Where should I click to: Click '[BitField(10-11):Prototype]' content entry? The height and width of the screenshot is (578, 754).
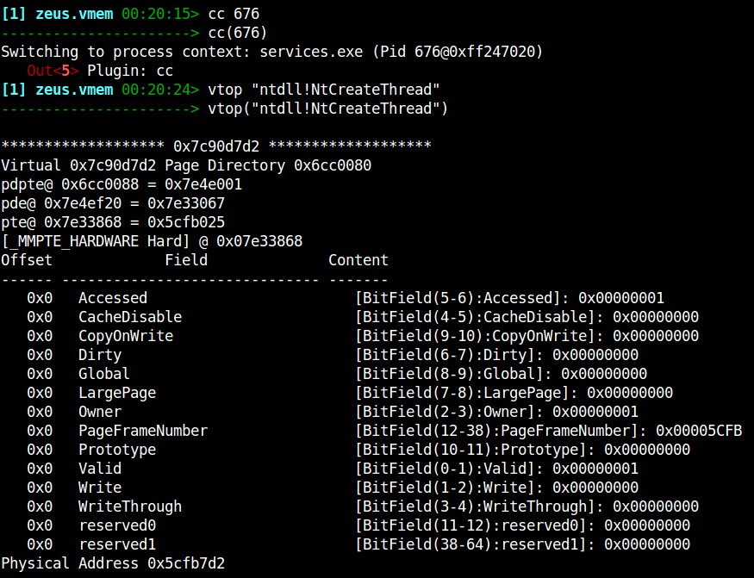pos(523,450)
